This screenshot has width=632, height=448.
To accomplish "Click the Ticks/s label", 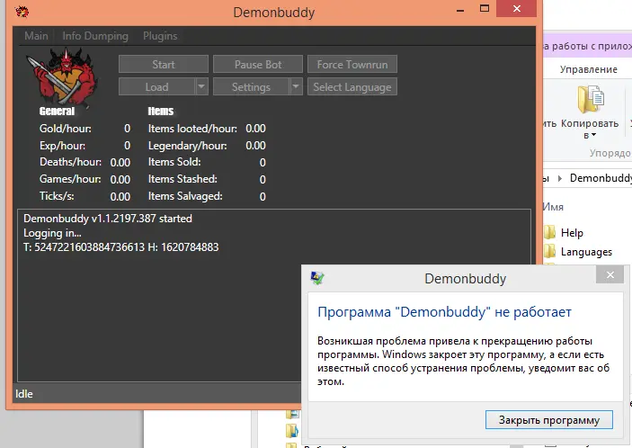I will [57, 196].
